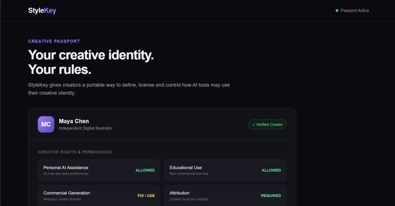Click the 'Your creative identity.' headline
This screenshot has width=395, height=206.
[91, 55]
